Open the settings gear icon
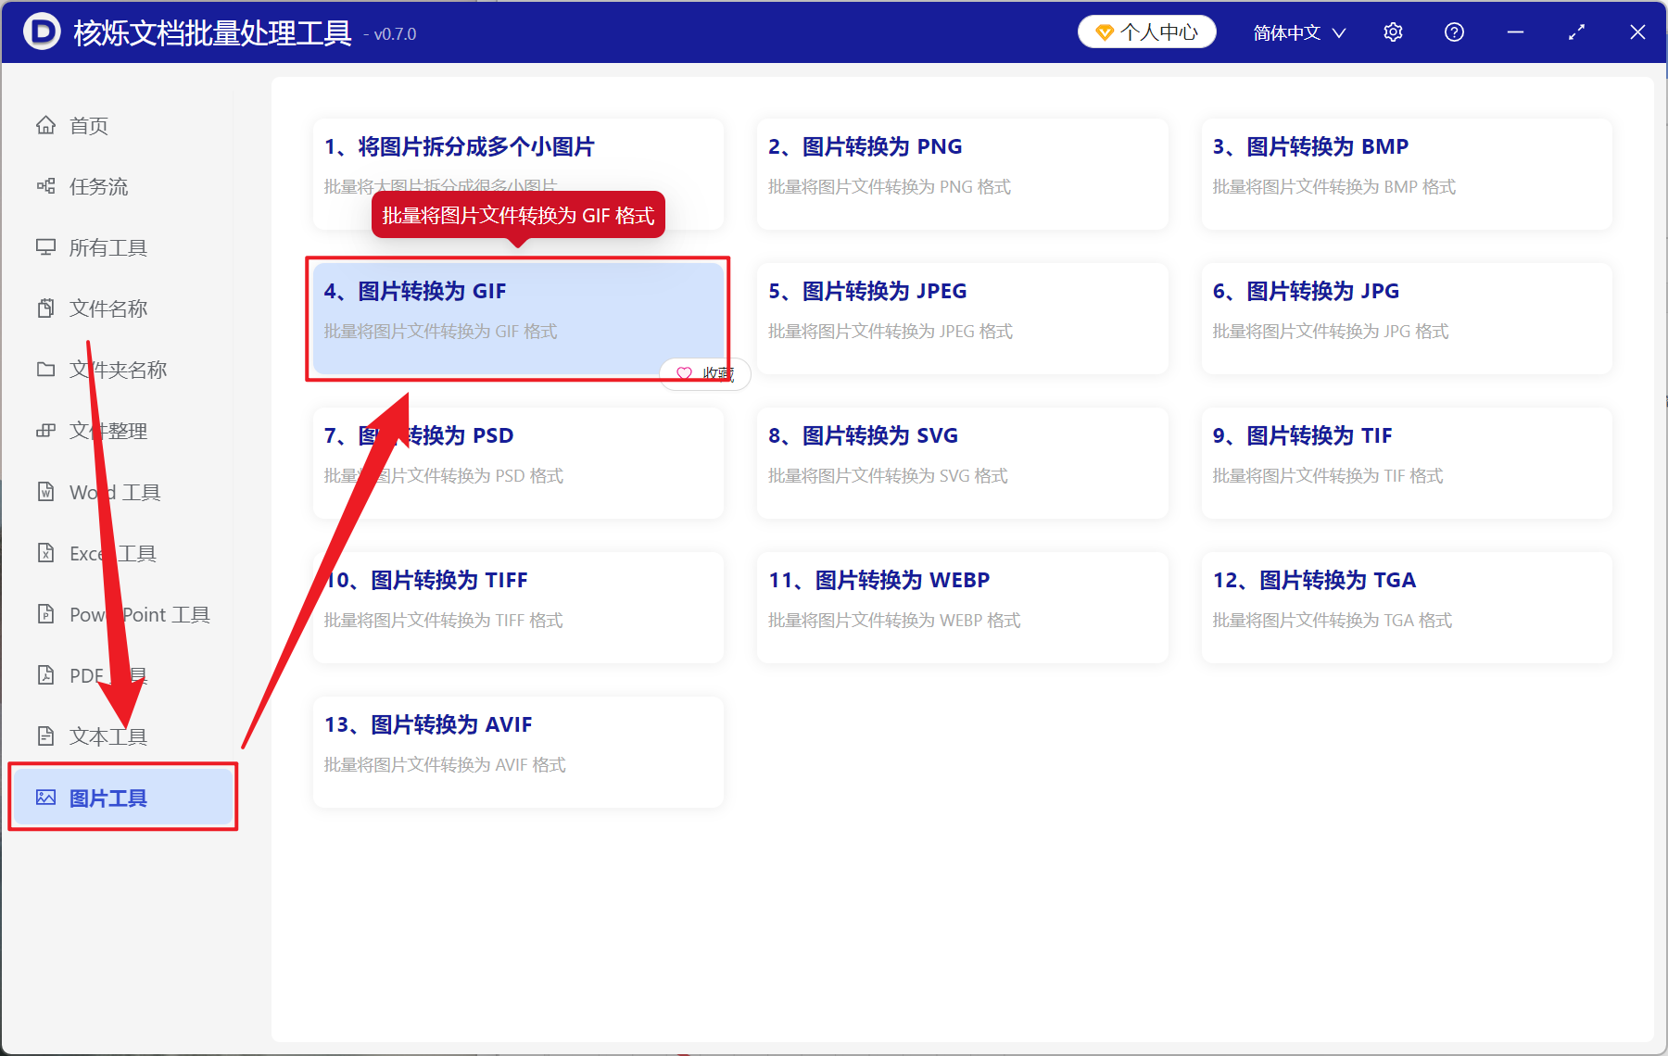This screenshot has height=1056, width=1668. coord(1393,32)
